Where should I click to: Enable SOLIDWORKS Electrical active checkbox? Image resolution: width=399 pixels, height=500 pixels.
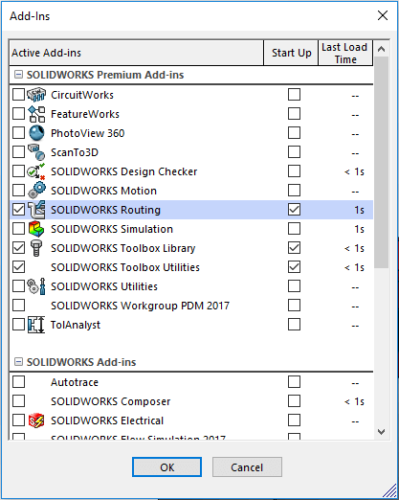click(x=18, y=420)
